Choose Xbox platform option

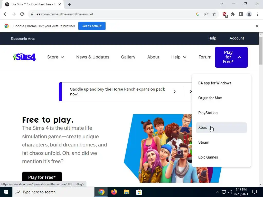point(221,128)
